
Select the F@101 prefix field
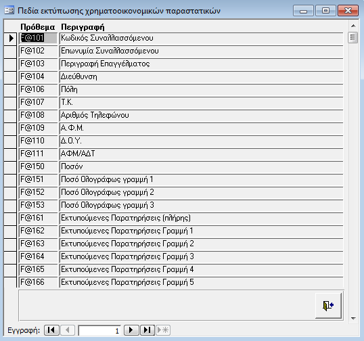point(38,38)
